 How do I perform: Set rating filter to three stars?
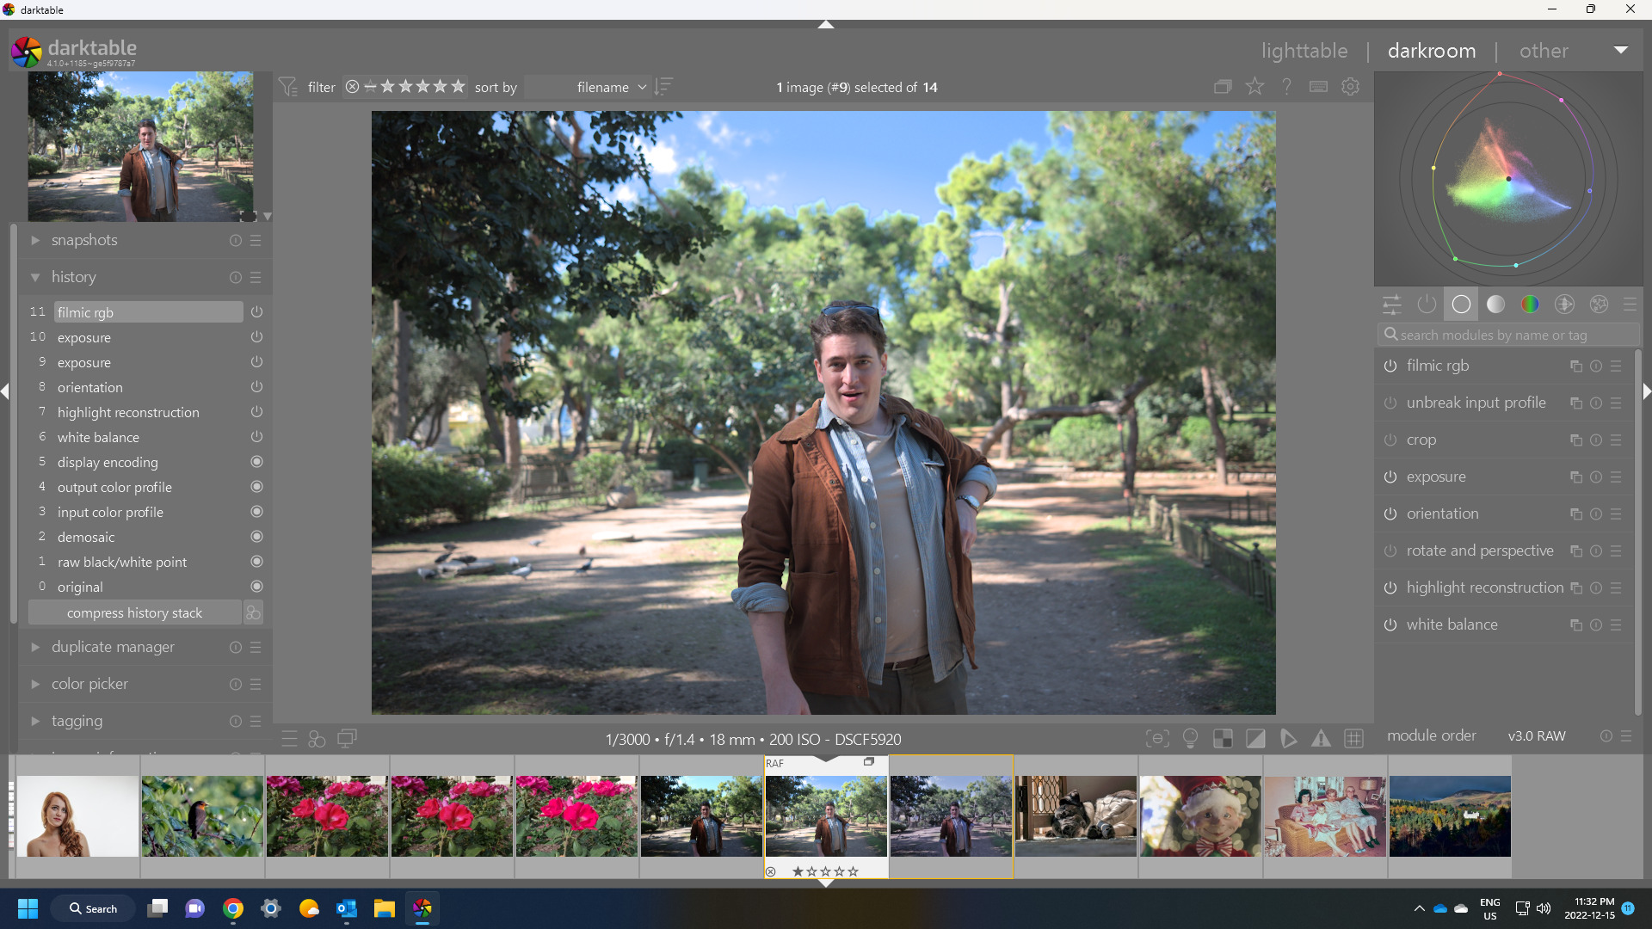422,87
